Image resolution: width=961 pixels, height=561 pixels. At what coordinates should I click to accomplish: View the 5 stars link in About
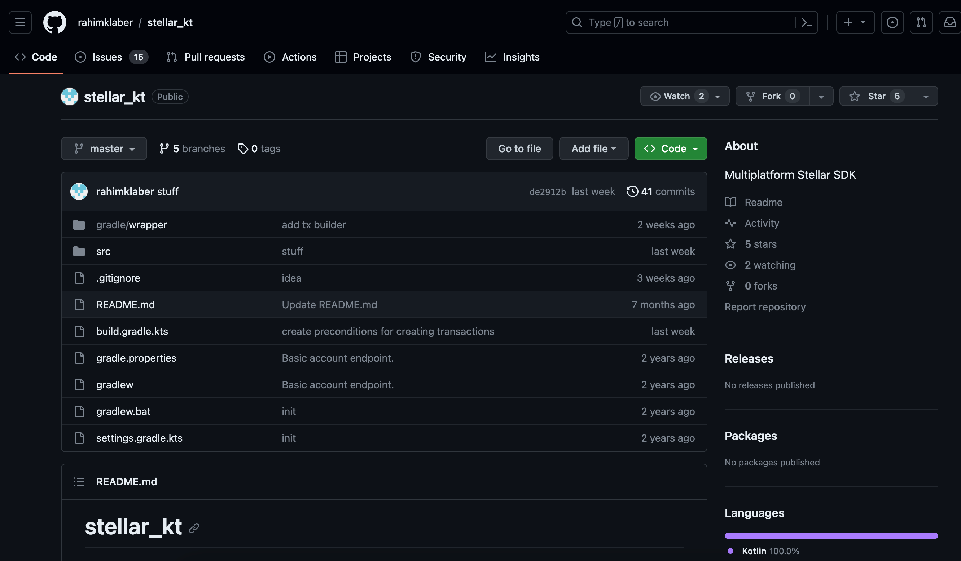(760, 244)
